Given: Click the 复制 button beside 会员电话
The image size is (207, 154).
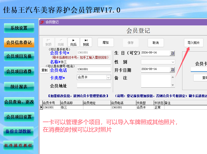Looking at the screenshot, I should click(x=45, y=70).
